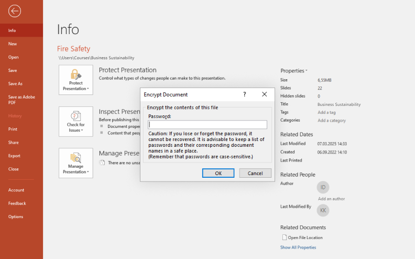The image size is (415, 259).
Task: Cancel the Encrypt Document dialog
Action: (255, 173)
